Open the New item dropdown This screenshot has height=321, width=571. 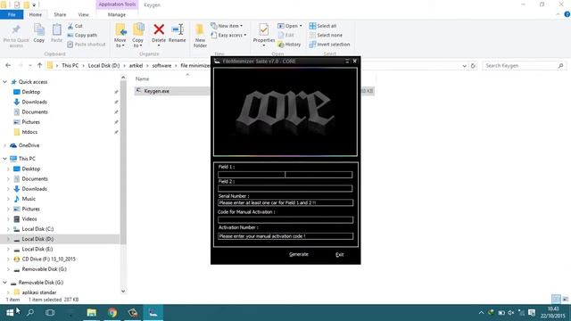(227, 26)
